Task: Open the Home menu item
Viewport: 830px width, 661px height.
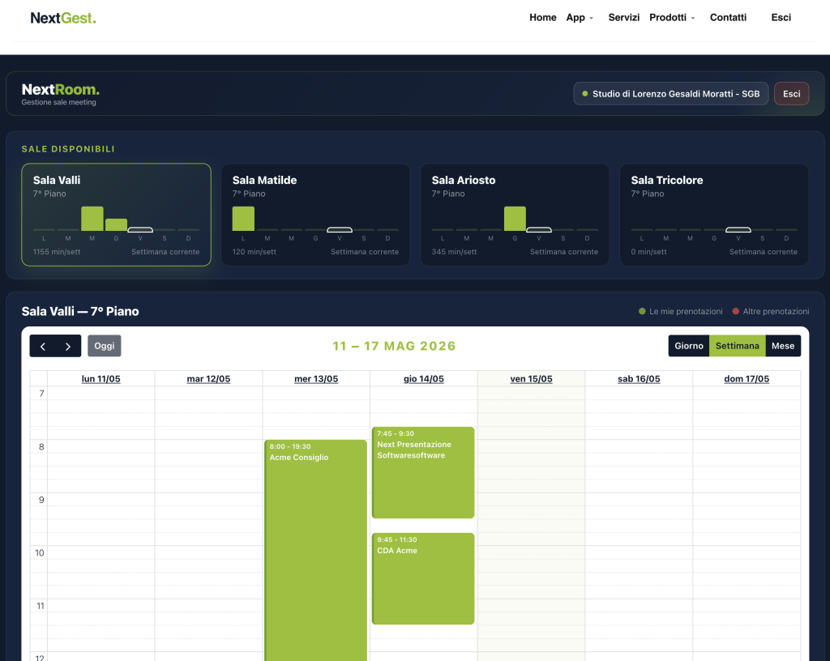Action: point(542,18)
